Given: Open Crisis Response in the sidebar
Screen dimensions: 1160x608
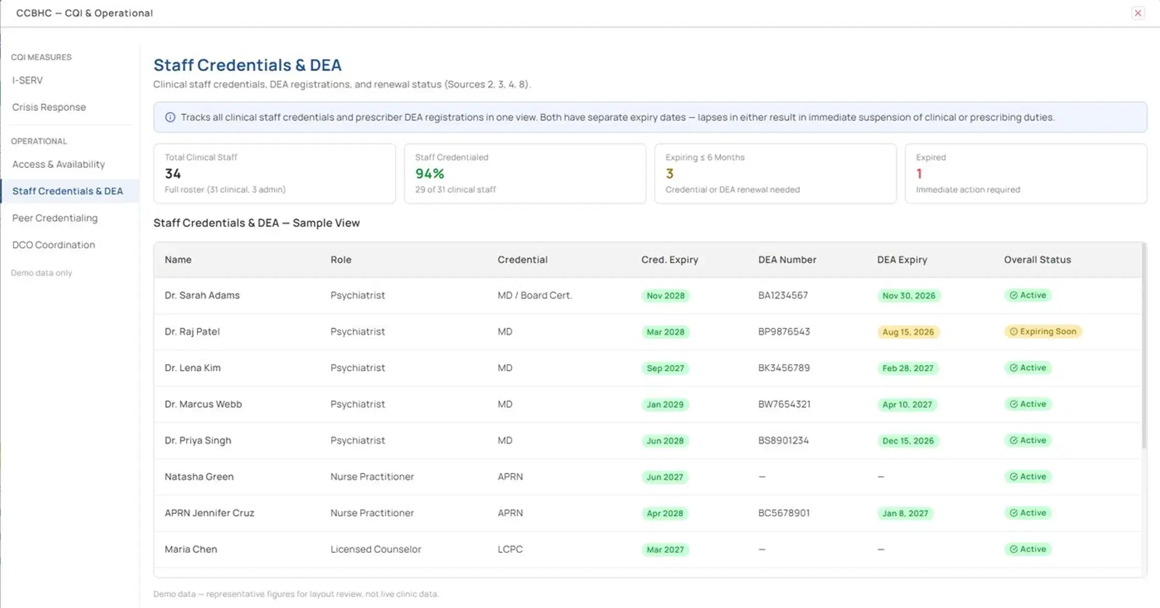Looking at the screenshot, I should point(49,107).
